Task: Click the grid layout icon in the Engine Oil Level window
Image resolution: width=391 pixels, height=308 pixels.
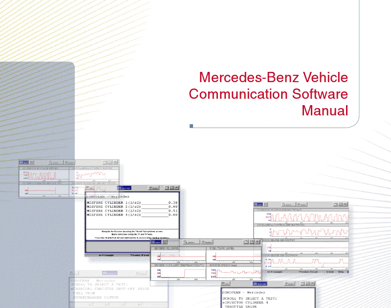Action: point(165,242)
